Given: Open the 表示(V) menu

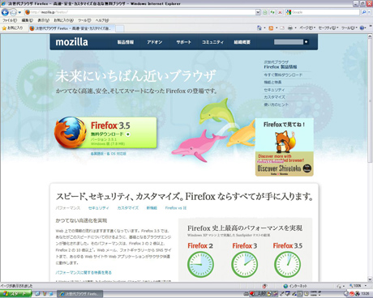Looking at the screenshot, I should click(x=43, y=20).
